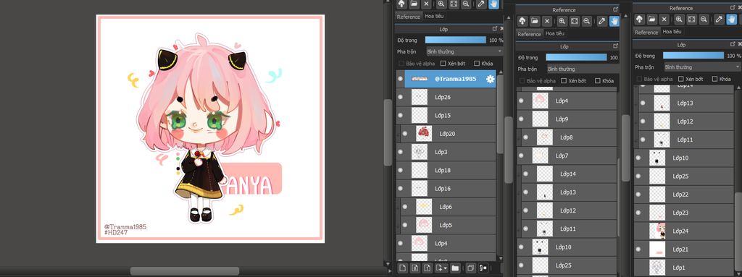Enable Xén bớt checkbox in left panel
This screenshot has width=742, height=277.
pyautogui.click(x=443, y=64)
